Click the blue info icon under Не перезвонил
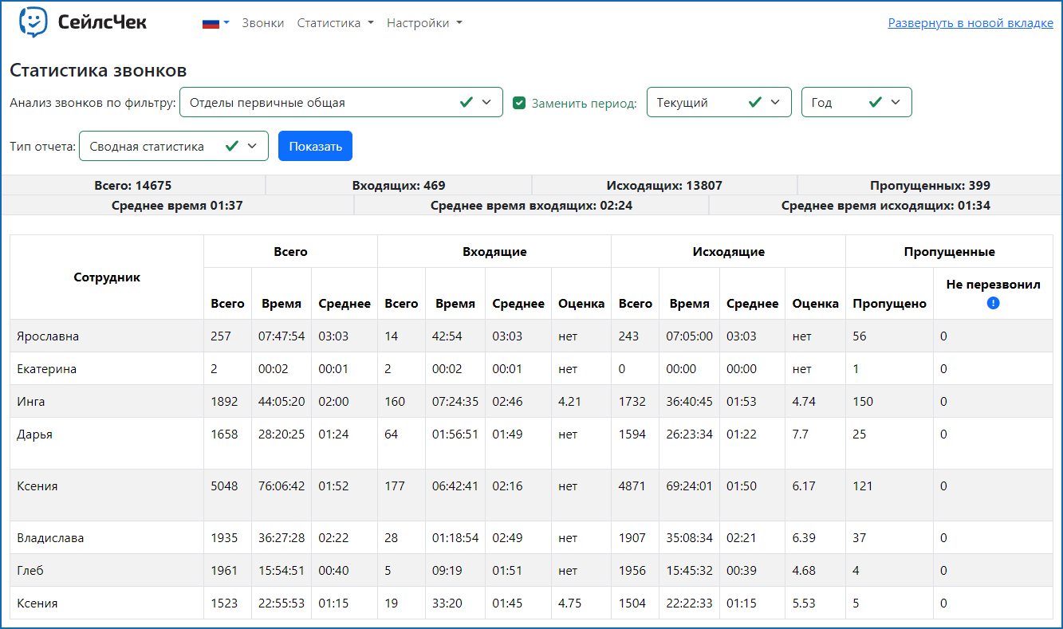Image resolution: width=1063 pixels, height=629 pixels. coord(993,303)
